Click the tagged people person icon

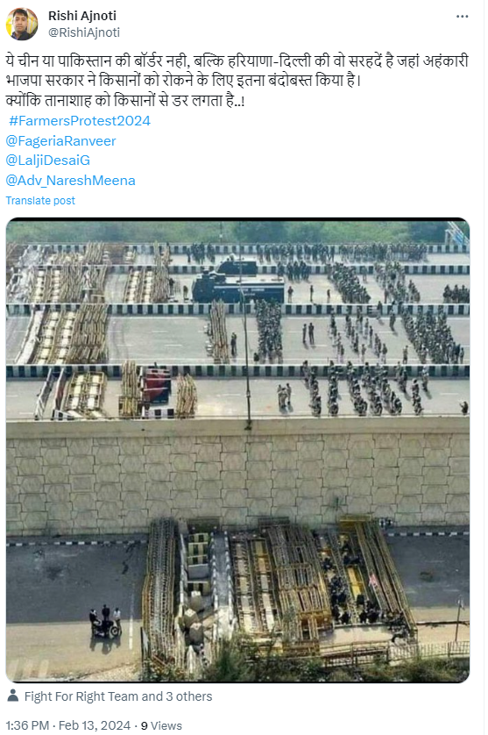(13, 696)
